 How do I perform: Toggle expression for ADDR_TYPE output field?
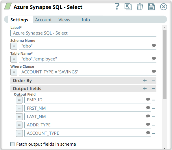[19, 125]
